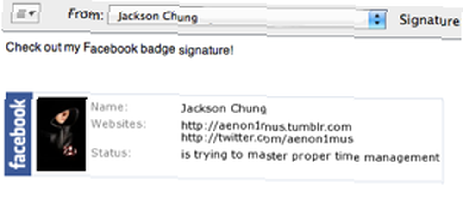463x197 pixels.
Task: Click the vertical facebook logo on badge
Action: point(19,134)
